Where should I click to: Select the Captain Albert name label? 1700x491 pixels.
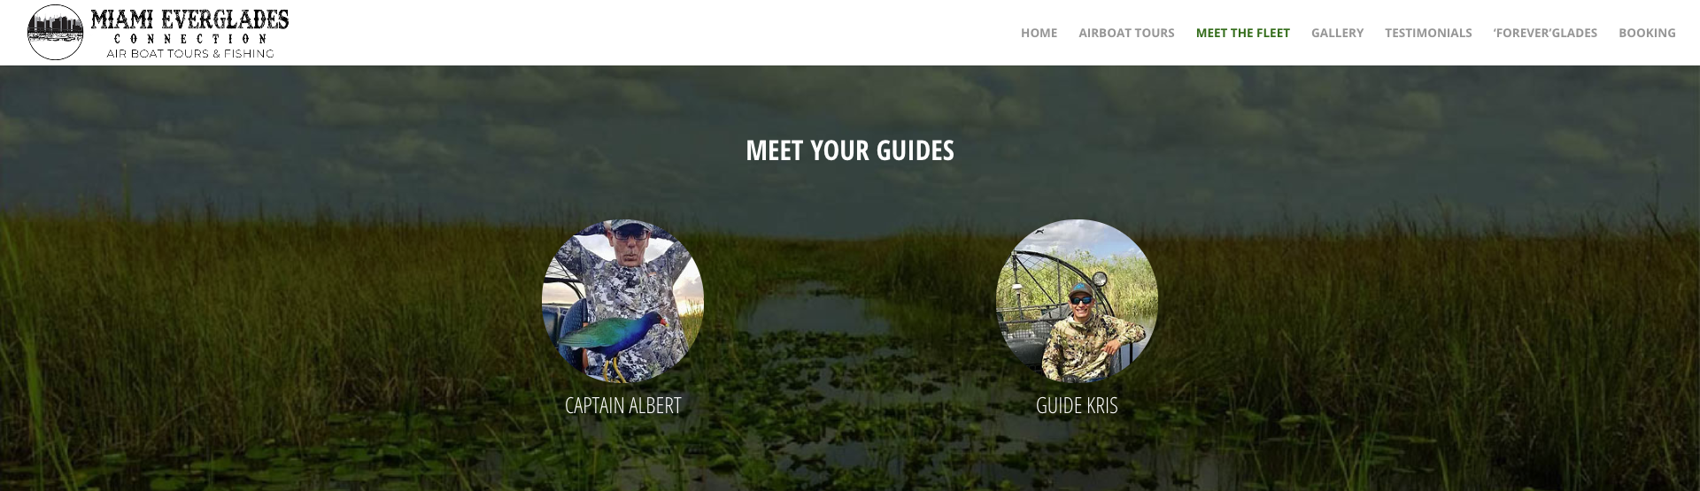622,405
